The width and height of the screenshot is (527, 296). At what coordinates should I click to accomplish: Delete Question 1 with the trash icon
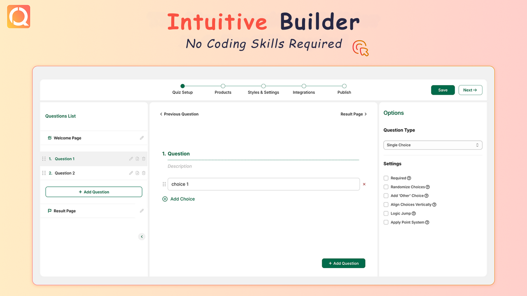(x=144, y=159)
